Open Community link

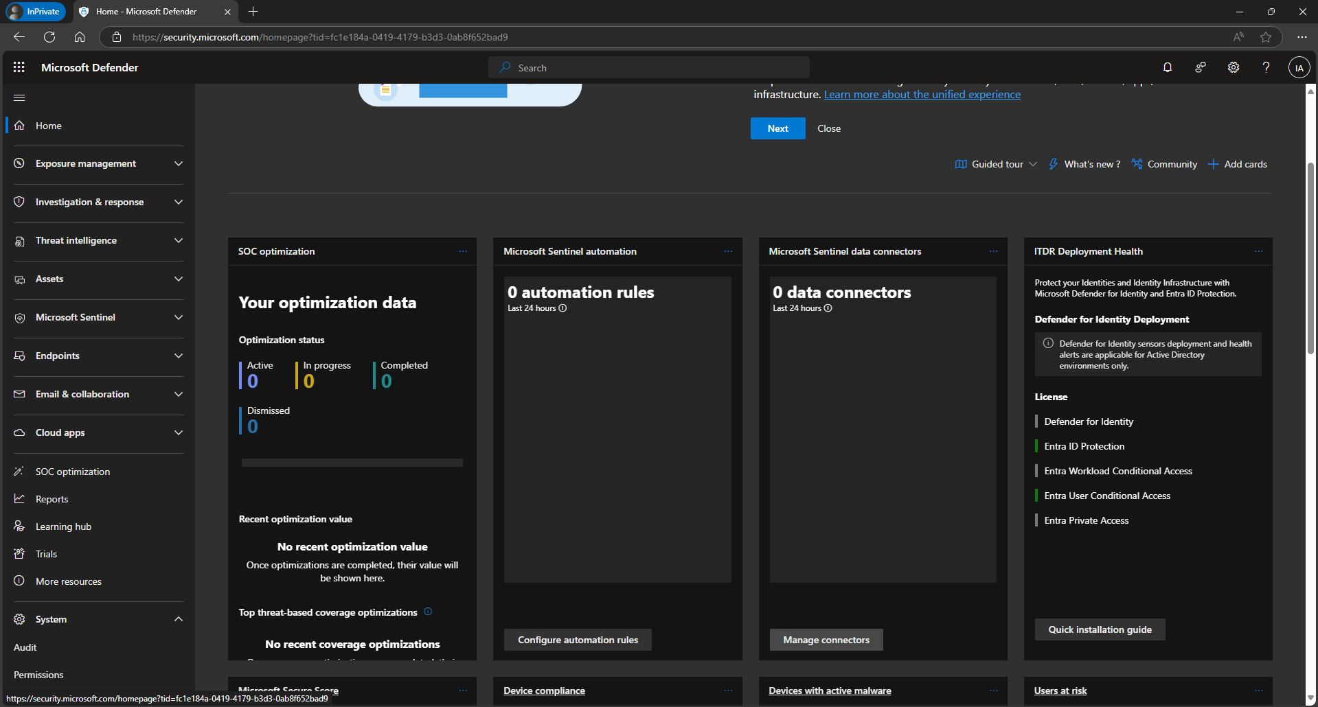[1164, 164]
